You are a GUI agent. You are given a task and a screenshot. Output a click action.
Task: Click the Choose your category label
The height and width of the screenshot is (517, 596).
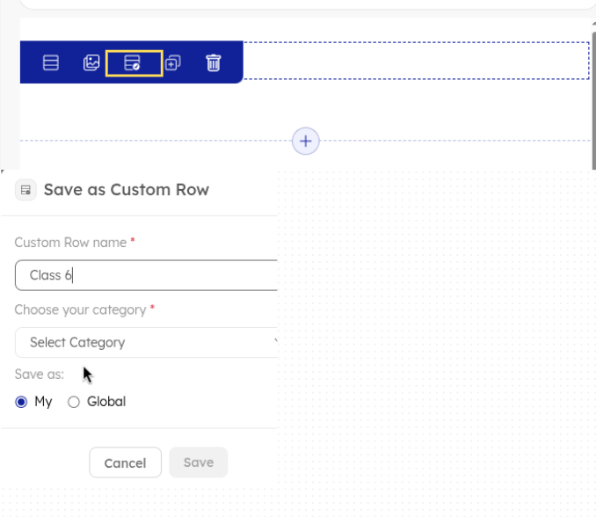tap(79, 309)
